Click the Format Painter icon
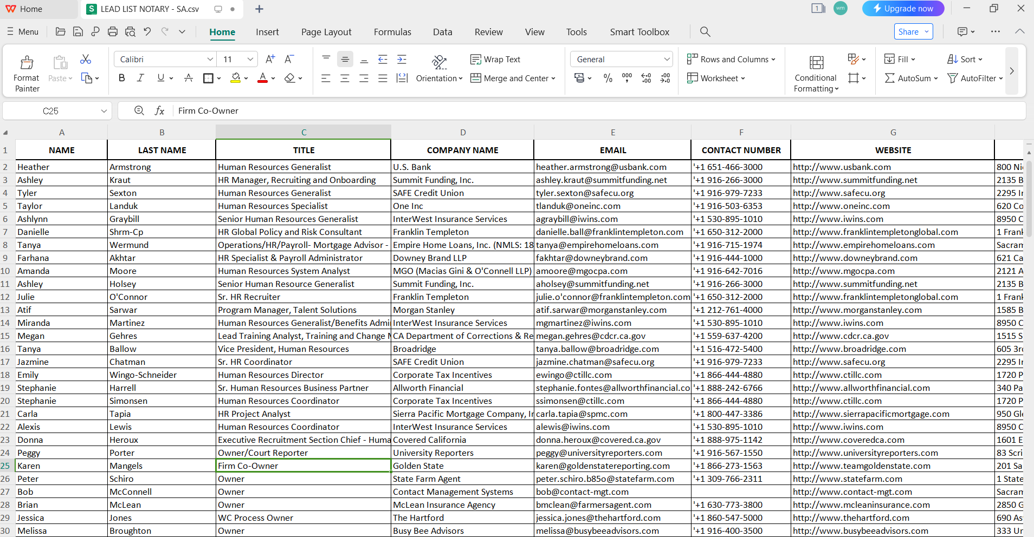This screenshot has height=537, width=1034. tap(27, 63)
